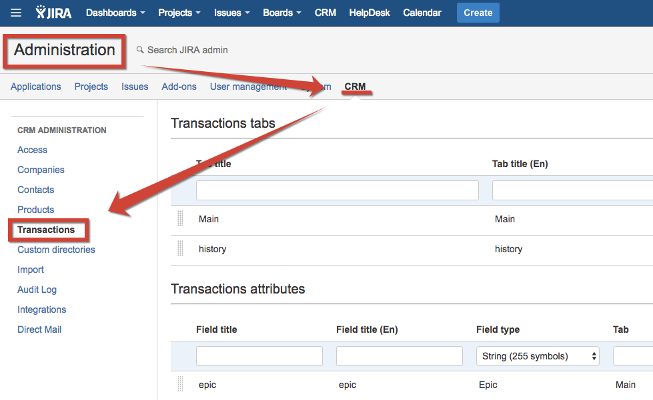Switch to the User management tab

coord(248,87)
